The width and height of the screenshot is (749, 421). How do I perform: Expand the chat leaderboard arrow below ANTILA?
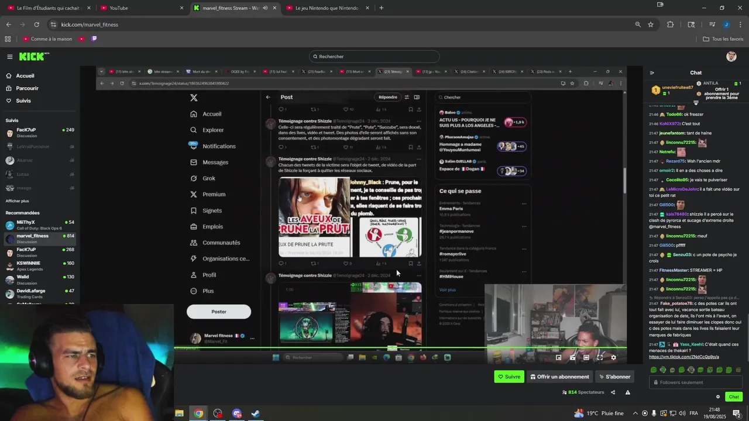(696, 102)
